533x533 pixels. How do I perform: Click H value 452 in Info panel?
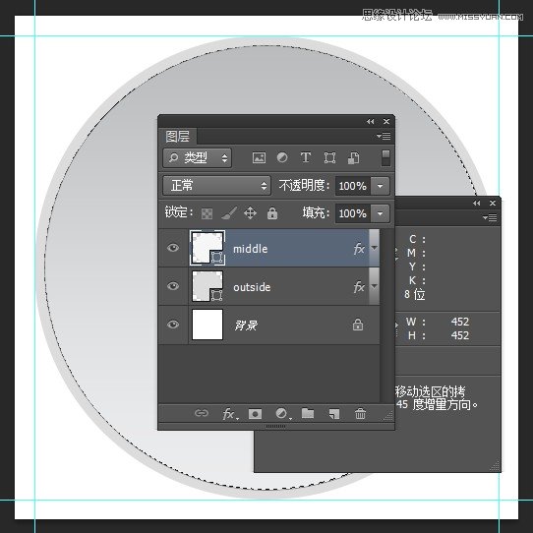460,335
